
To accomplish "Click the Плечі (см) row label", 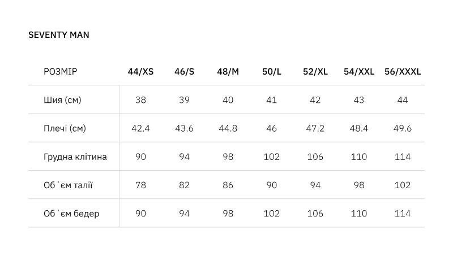I will (x=65, y=128).
